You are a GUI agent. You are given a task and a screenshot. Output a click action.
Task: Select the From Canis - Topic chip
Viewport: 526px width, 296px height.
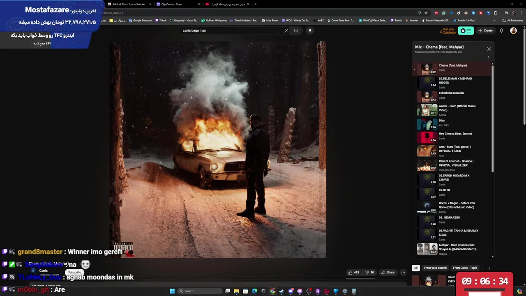(465, 268)
